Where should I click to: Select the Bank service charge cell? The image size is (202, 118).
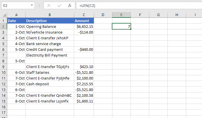tap(49, 44)
